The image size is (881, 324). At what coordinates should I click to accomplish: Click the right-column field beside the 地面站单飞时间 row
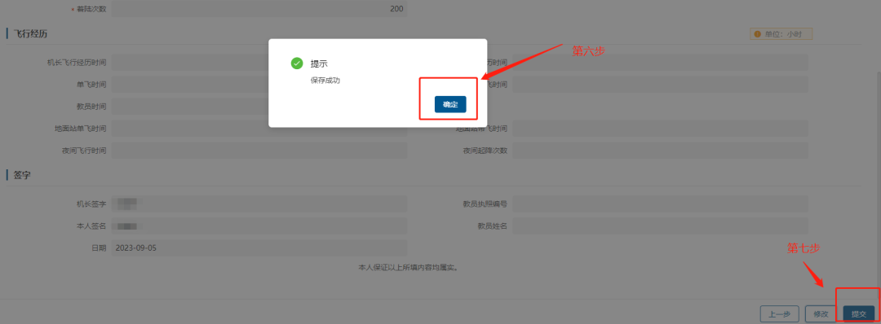[660, 129]
